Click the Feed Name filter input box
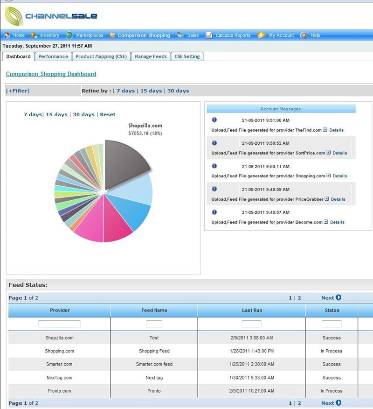 click(154, 323)
